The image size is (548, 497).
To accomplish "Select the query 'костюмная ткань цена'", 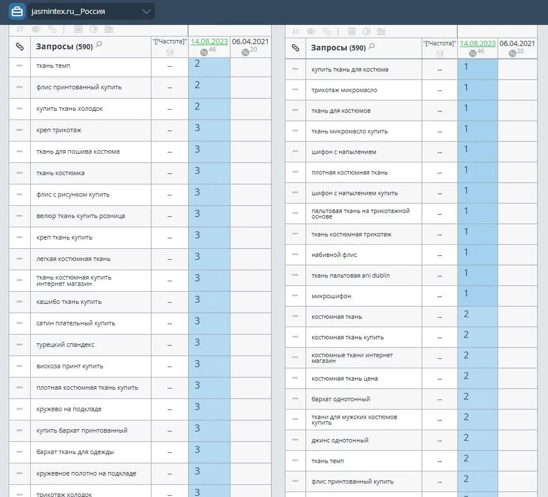I will tap(345, 379).
